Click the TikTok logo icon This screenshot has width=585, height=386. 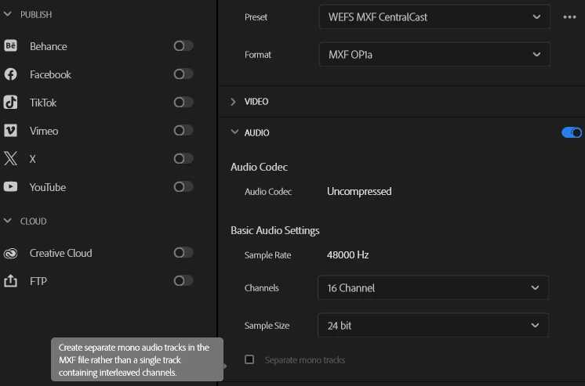point(11,103)
